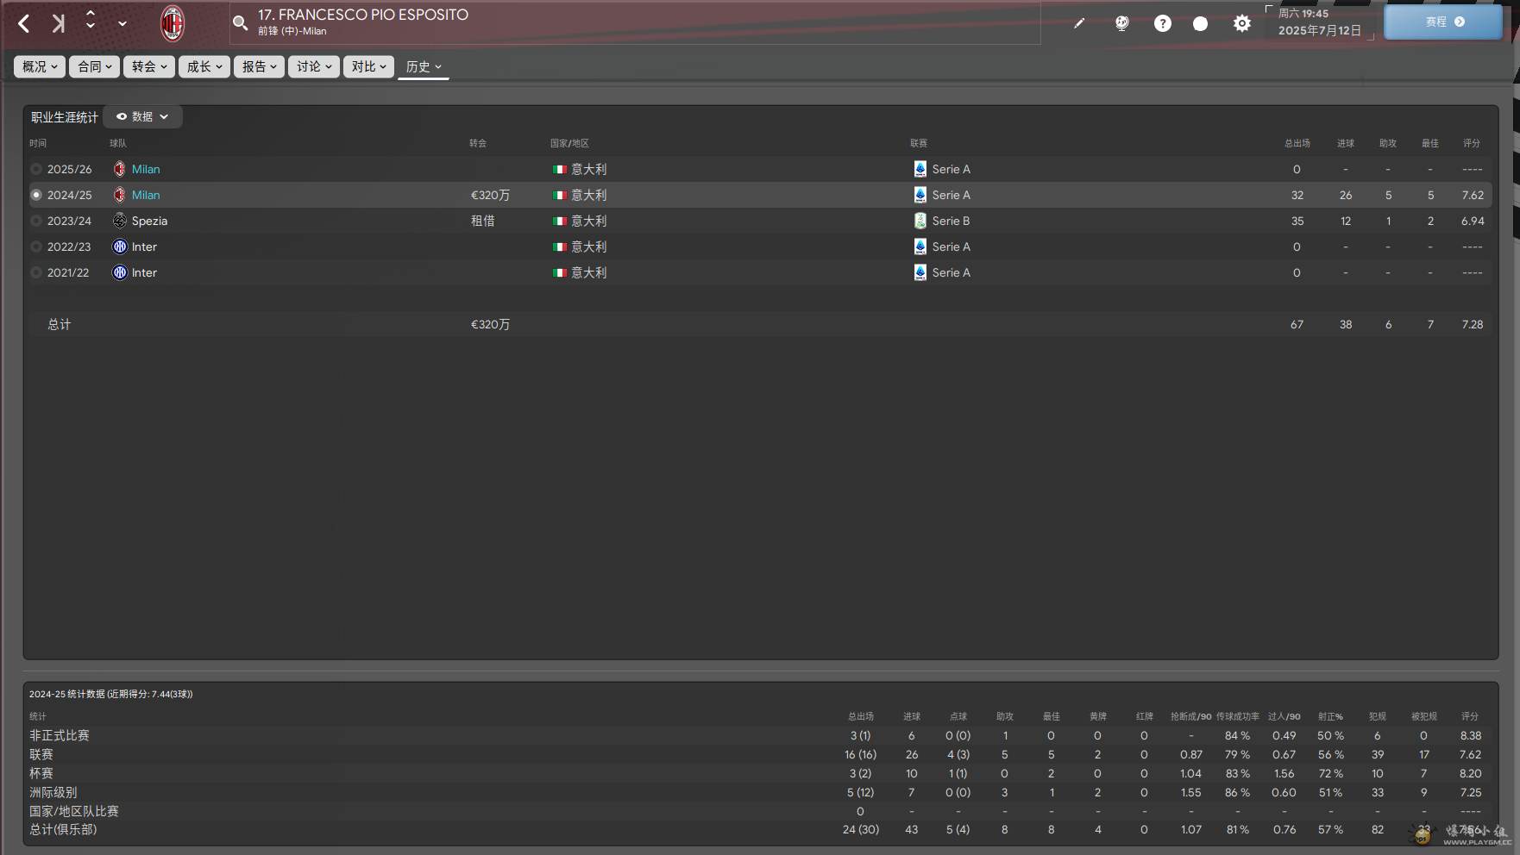Screen dimensions: 1520x855
Task: Select the 2023/24 Spezia season row radio
Action: [x=36, y=222]
